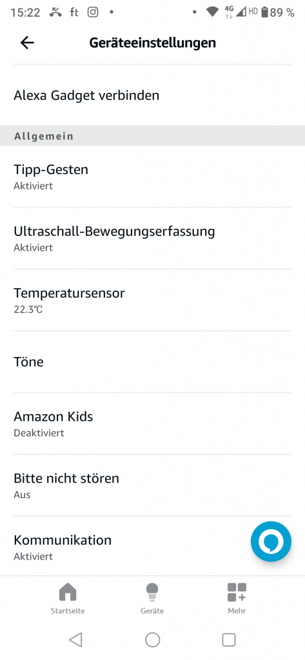
Task: Tap Android home circle button
Action: 152,640
